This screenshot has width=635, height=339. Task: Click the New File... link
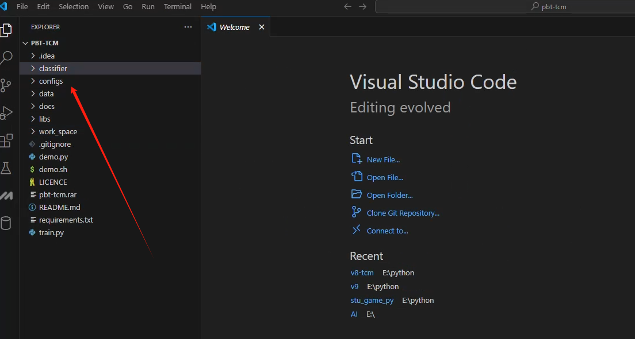click(383, 159)
